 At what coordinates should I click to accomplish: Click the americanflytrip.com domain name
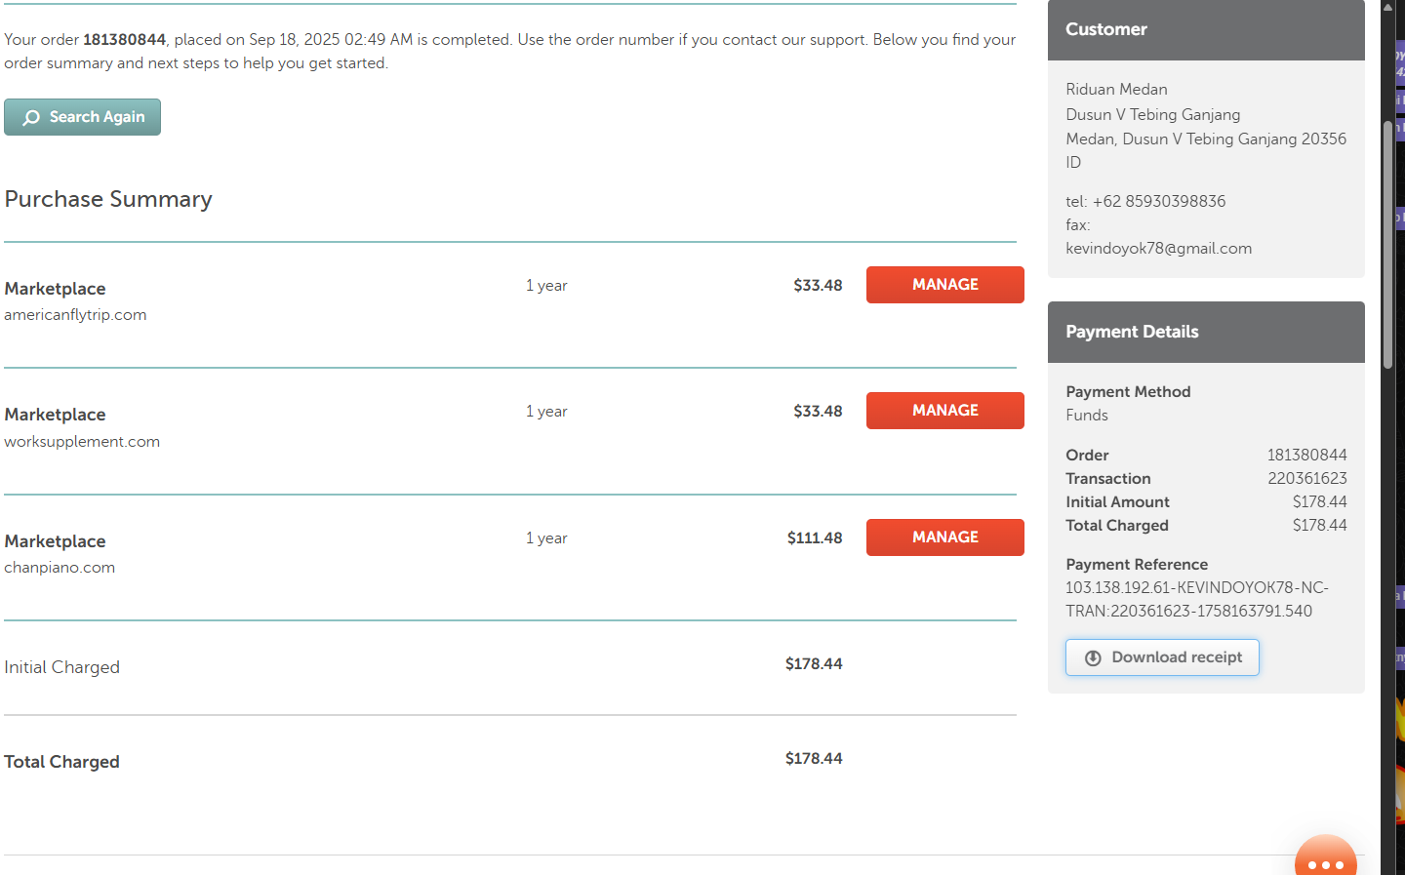(x=75, y=315)
